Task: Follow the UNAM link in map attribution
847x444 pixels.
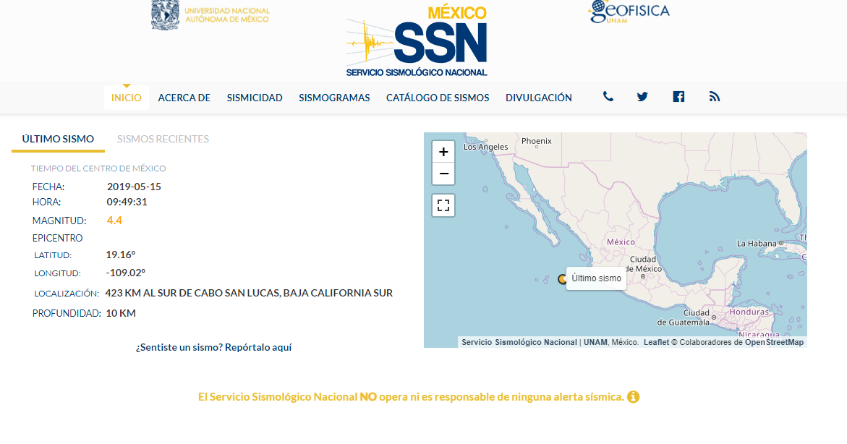Action: (x=595, y=343)
